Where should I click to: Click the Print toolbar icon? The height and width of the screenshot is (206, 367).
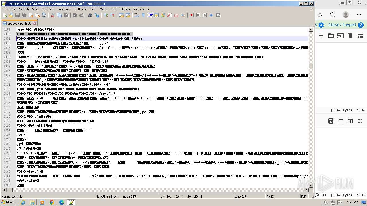click(x=44, y=15)
